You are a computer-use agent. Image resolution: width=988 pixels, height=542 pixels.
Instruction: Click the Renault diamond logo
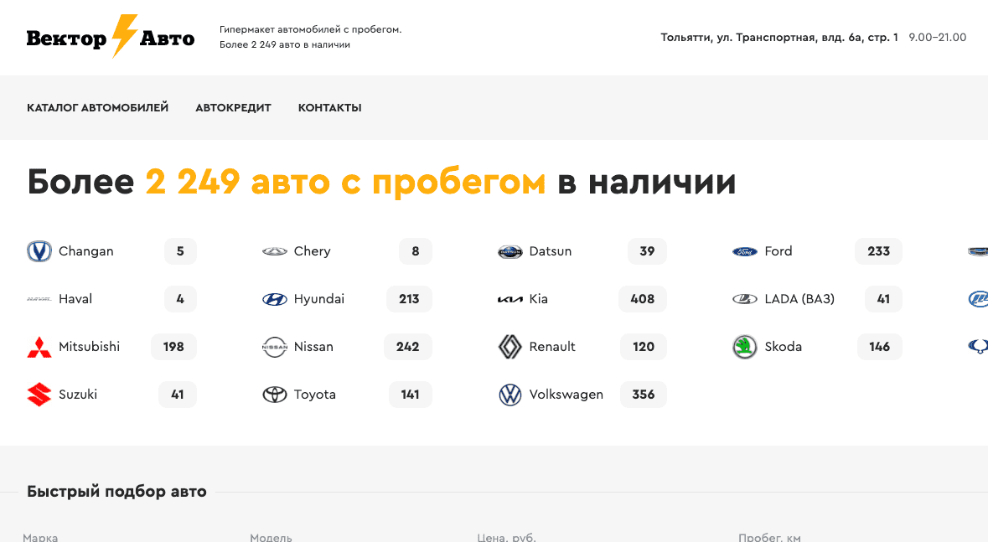pyautogui.click(x=510, y=346)
